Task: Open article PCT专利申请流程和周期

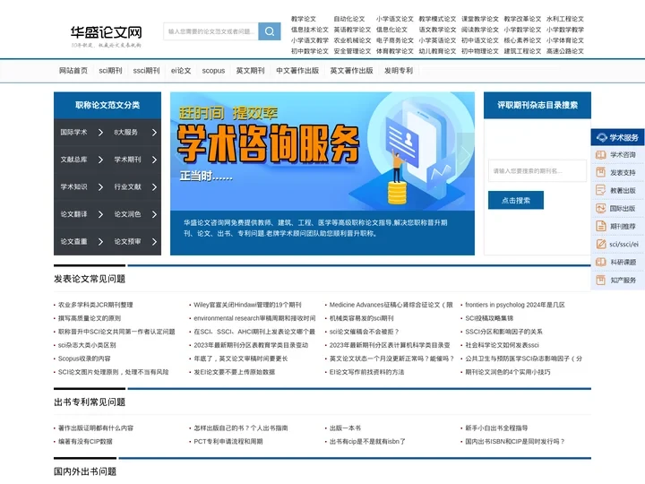Action: [228, 442]
